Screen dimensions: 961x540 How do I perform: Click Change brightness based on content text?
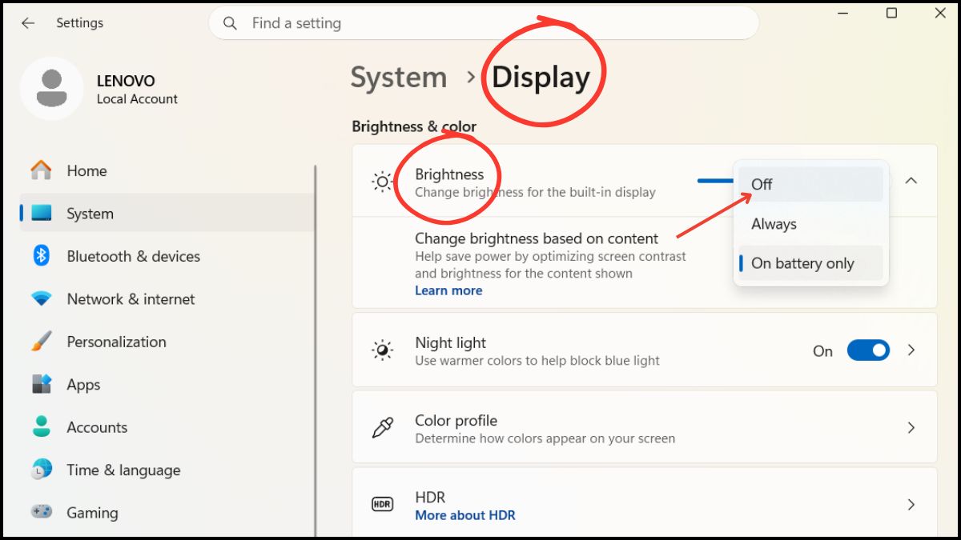tap(537, 238)
